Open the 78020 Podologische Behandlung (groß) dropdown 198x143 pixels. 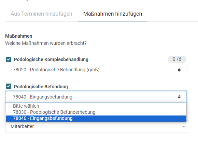pyautogui.click(x=96, y=70)
